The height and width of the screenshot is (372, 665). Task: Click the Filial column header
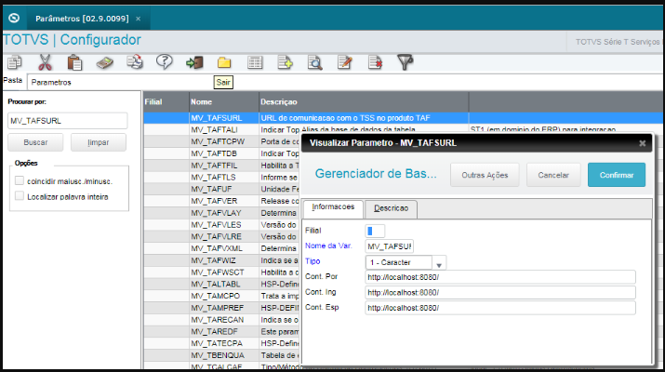166,101
